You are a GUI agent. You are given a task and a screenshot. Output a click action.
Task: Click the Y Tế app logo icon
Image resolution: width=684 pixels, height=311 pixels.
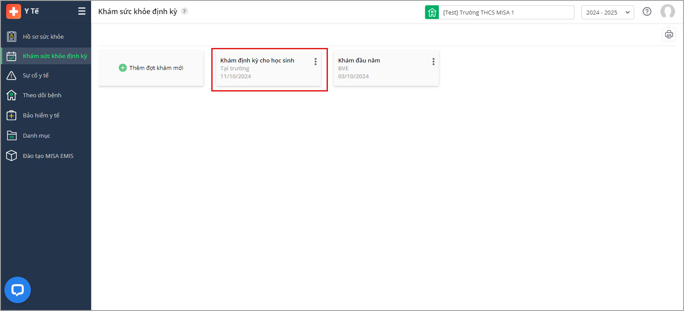coord(14,11)
